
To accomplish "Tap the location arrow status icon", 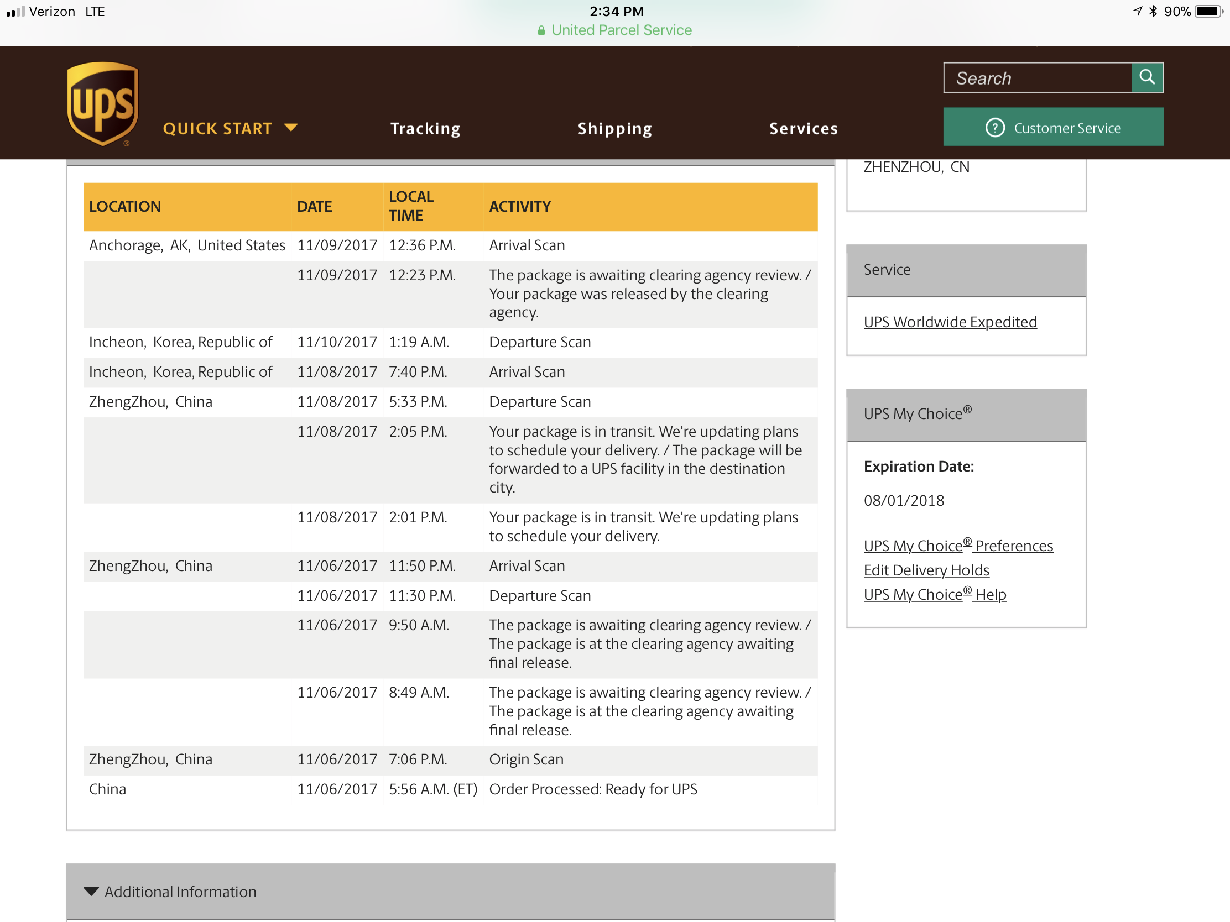I will pos(1137,11).
